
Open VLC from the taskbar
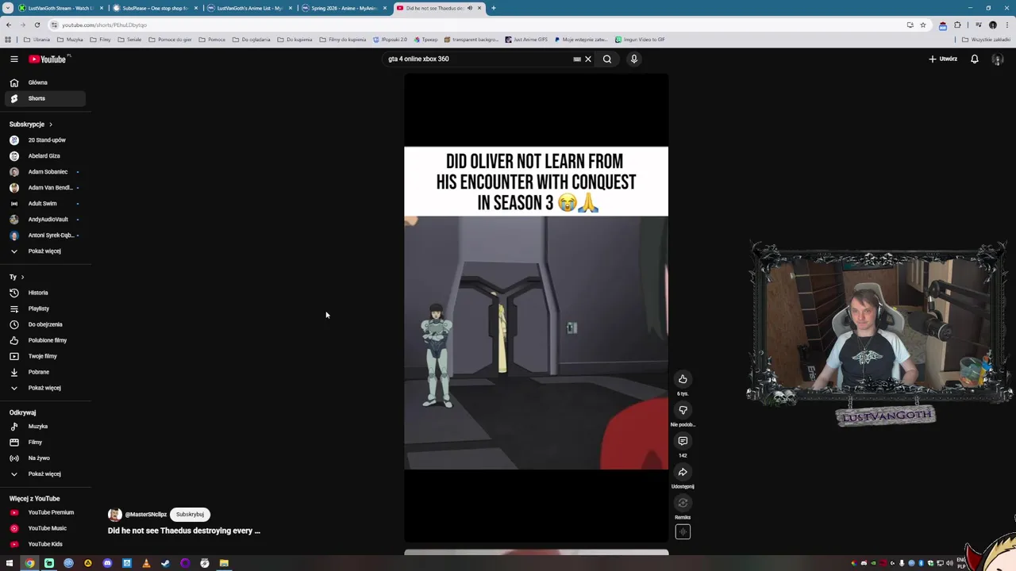point(146,563)
